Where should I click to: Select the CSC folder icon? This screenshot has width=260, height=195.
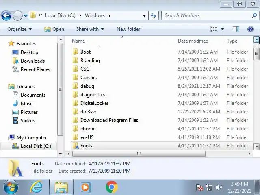point(75,69)
